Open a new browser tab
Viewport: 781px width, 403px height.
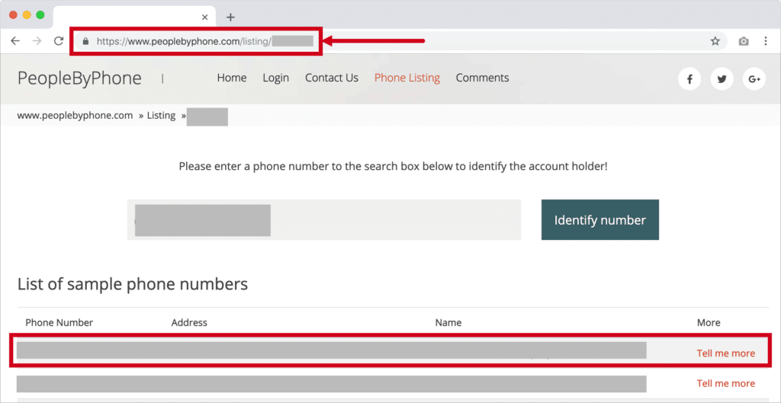[230, 17]
